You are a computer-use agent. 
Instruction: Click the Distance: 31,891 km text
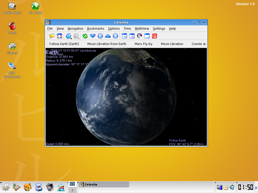click(59, 57)
